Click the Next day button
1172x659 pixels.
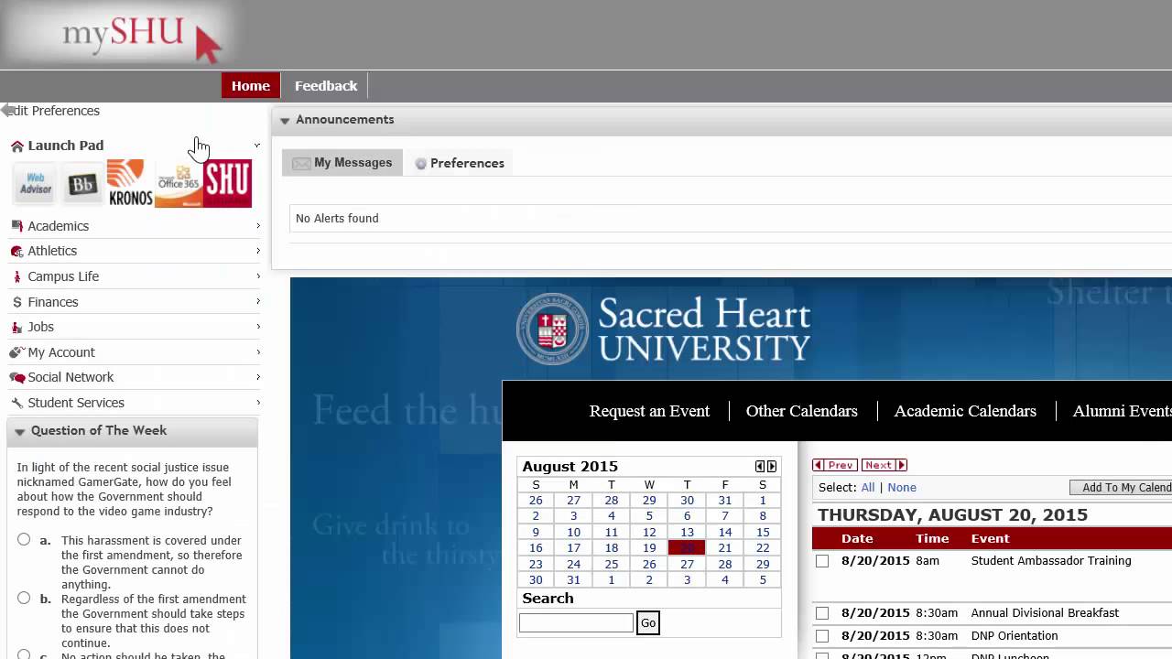coord(884,465)
